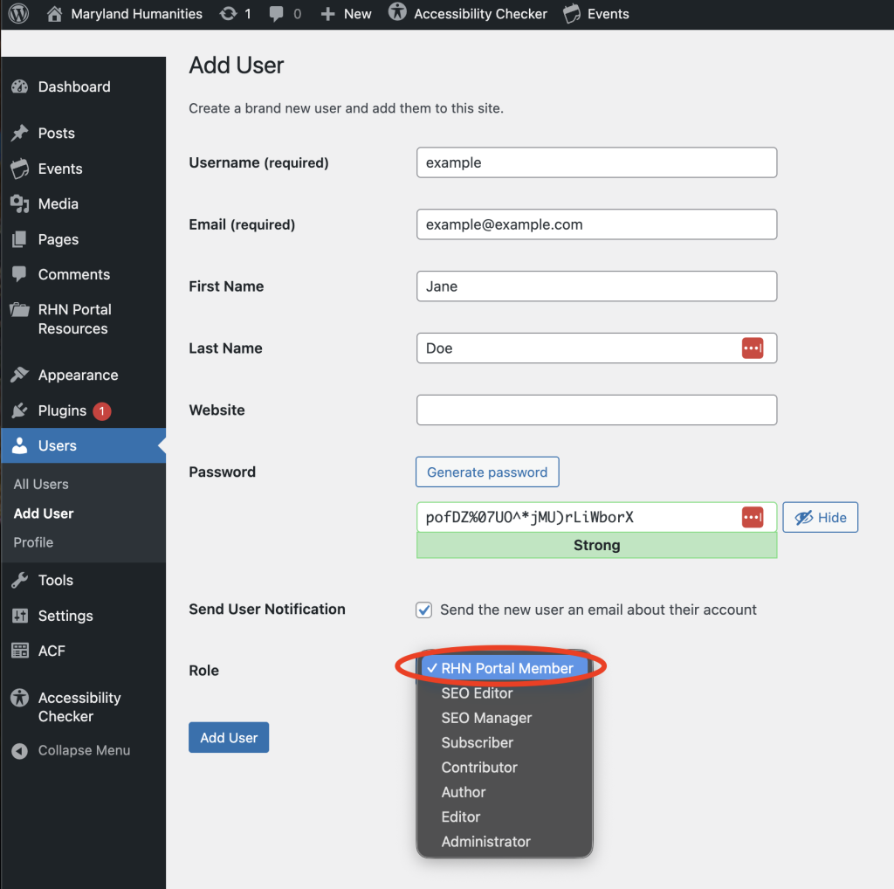Image resolution: width=894 pixels, height=889 pixels.
Task: Open Profile submenu item
Action: tap(33, 542)
